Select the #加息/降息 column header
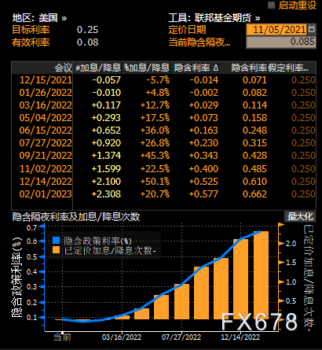Screen dimensions: 322x350 97,68
